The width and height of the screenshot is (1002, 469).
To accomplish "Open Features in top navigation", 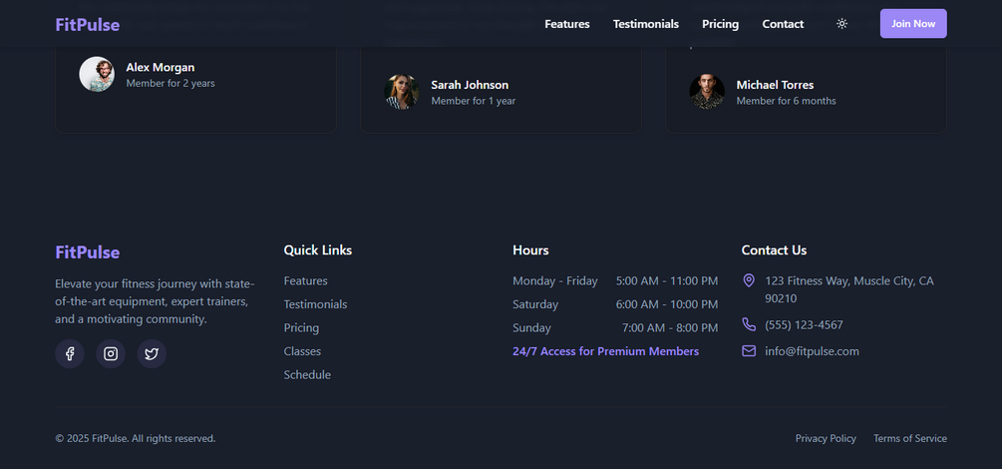I will point(567,24).
